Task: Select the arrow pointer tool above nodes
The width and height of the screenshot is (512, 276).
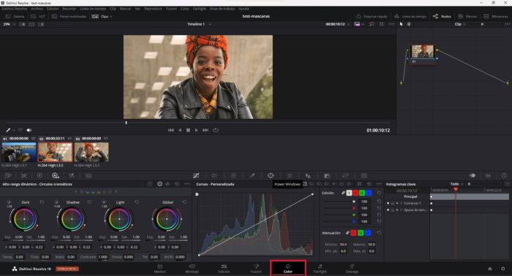Action: [402, 24]
